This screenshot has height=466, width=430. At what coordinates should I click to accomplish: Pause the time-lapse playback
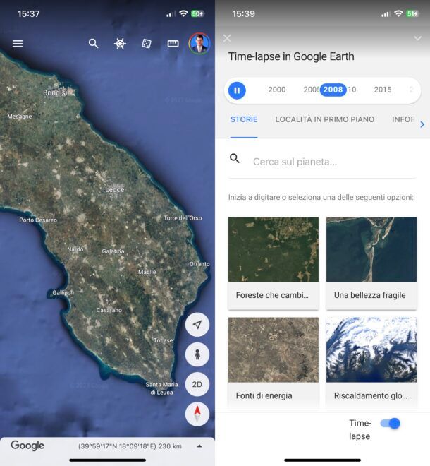237,90
